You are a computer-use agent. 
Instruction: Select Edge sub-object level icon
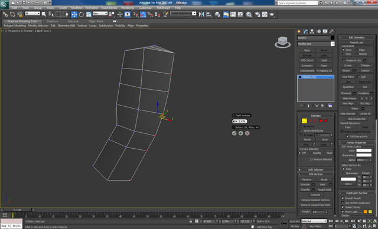pyautogui.click(x=310, y=121)
